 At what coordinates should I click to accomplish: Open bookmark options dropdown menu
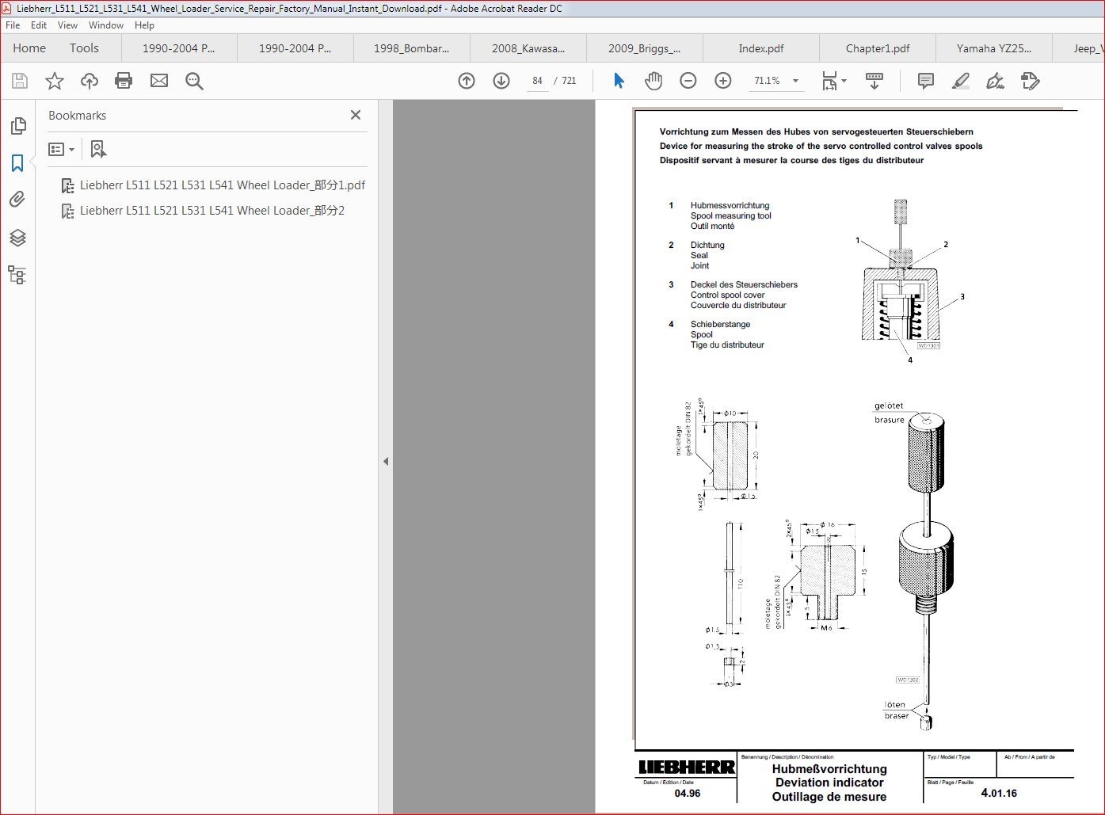62,149
